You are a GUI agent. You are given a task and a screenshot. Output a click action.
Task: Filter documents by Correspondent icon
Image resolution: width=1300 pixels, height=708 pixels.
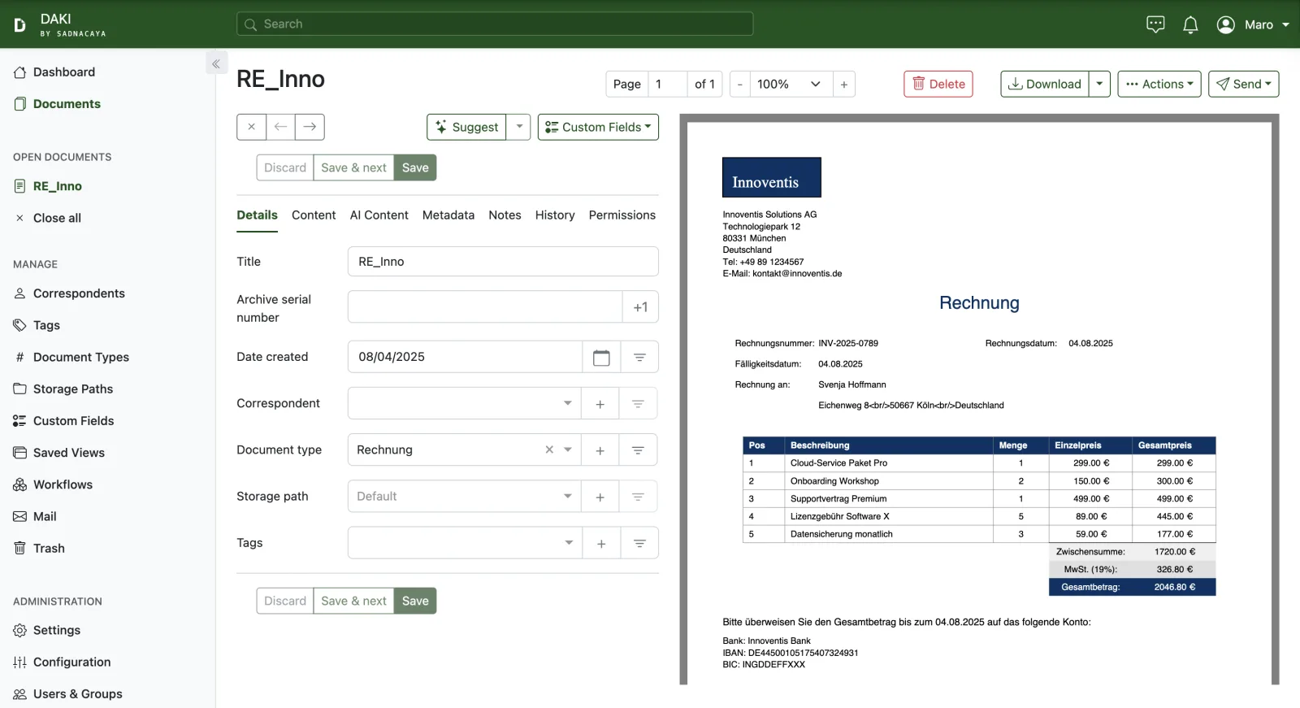click(638, 403)
